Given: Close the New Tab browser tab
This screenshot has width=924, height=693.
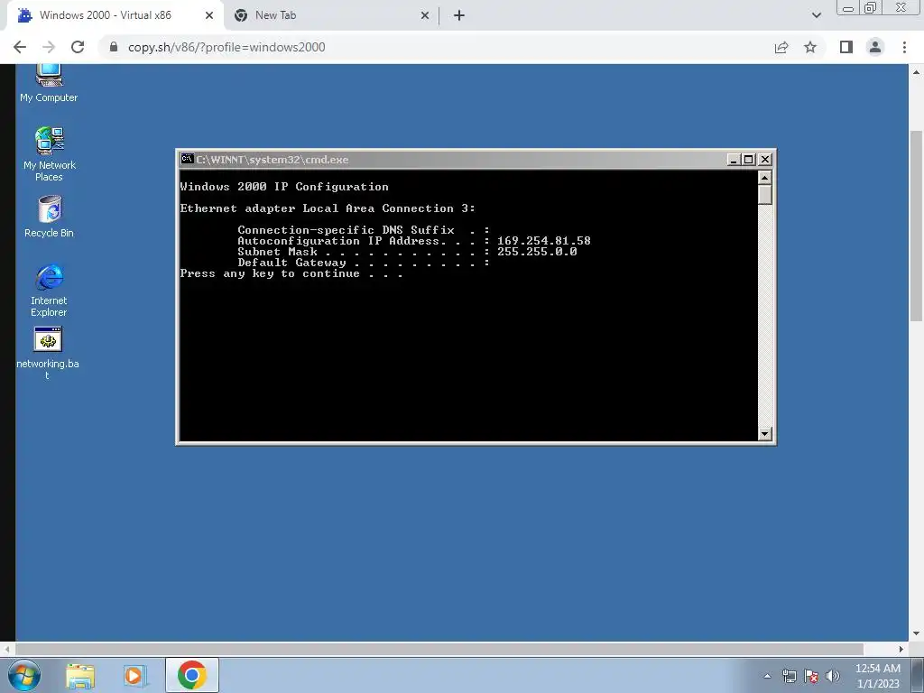Looking at the screenshot, I should click(x=425, y=15).
